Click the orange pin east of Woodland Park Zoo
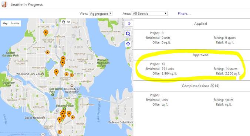This screenshot has height=136, width=250. click(x=56, y=73)
